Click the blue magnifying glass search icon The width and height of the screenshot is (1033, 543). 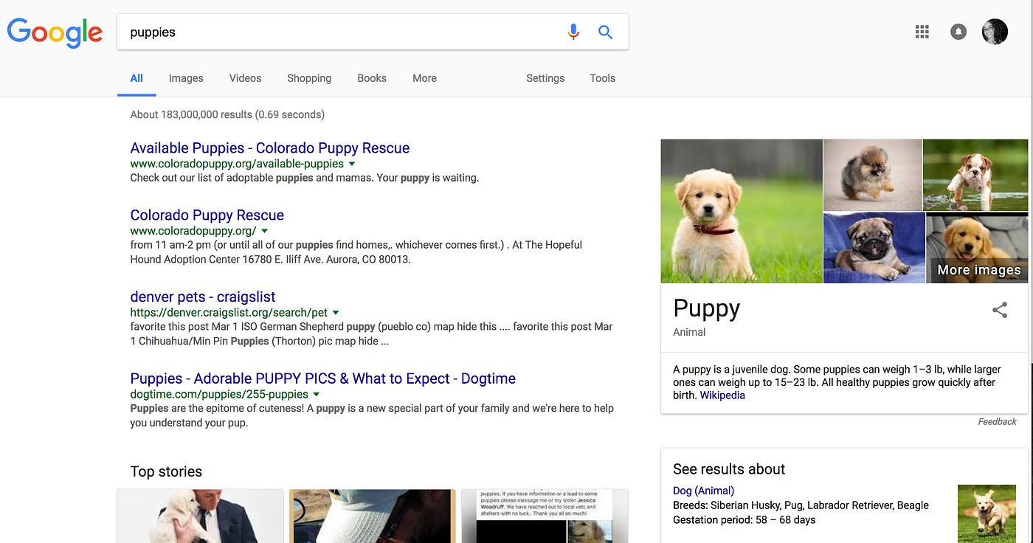tap(606, 32)
